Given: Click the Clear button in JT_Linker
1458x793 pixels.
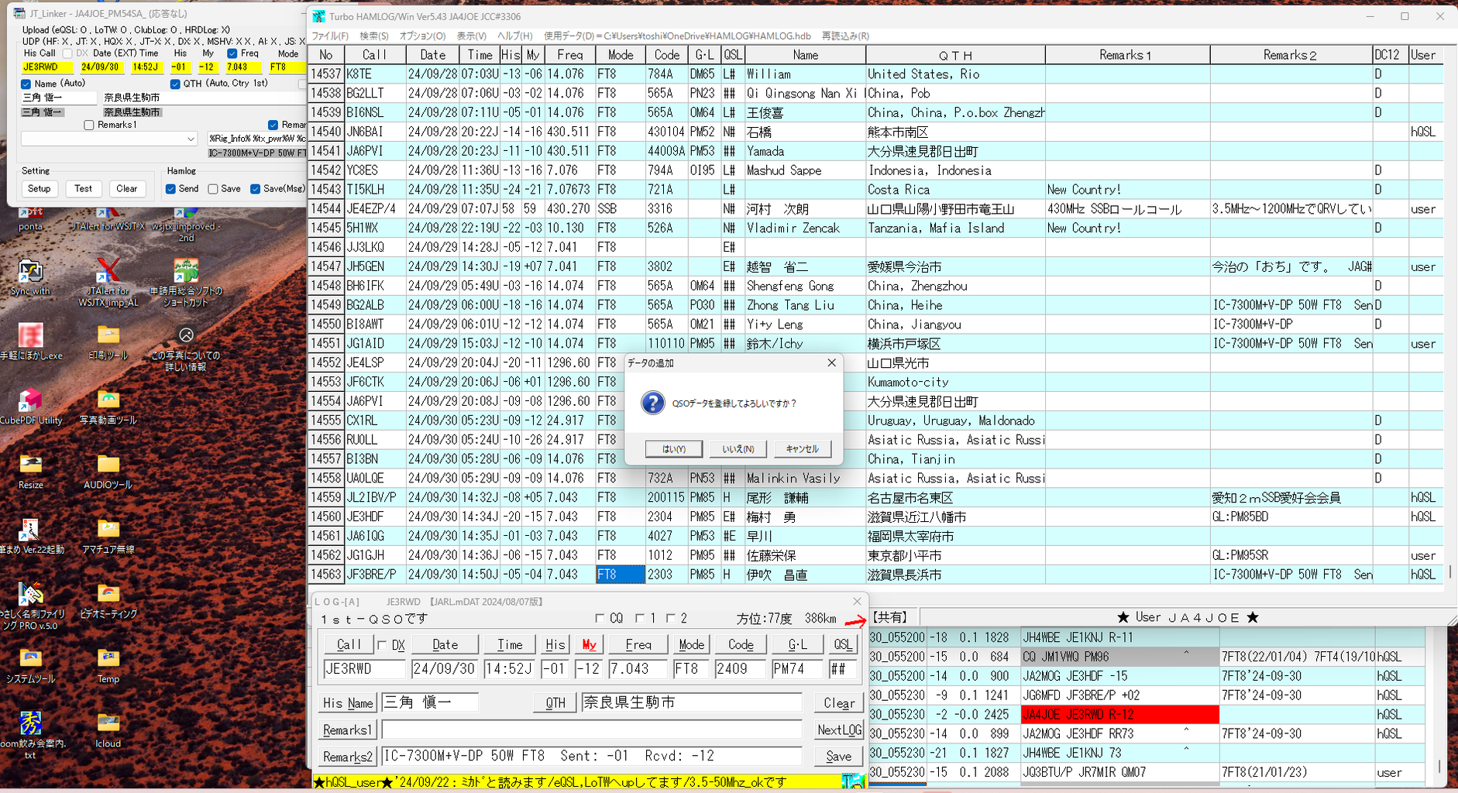Looking at the screenshot, I should (126, 189).
